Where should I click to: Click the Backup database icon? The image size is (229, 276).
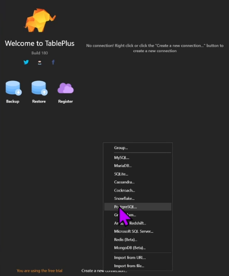tap(13, 88)
